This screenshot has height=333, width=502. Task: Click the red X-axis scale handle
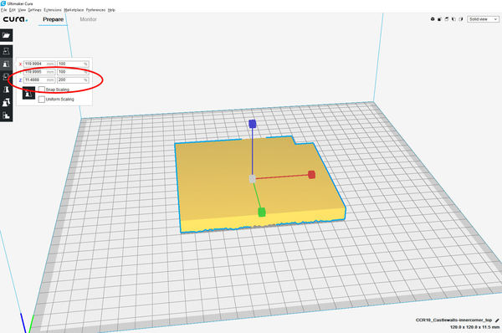click(x=311, y=175)
